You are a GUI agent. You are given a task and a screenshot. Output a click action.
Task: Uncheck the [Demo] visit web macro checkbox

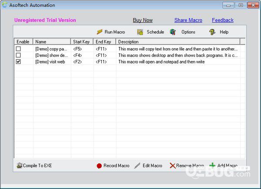[x=18, y=62]
